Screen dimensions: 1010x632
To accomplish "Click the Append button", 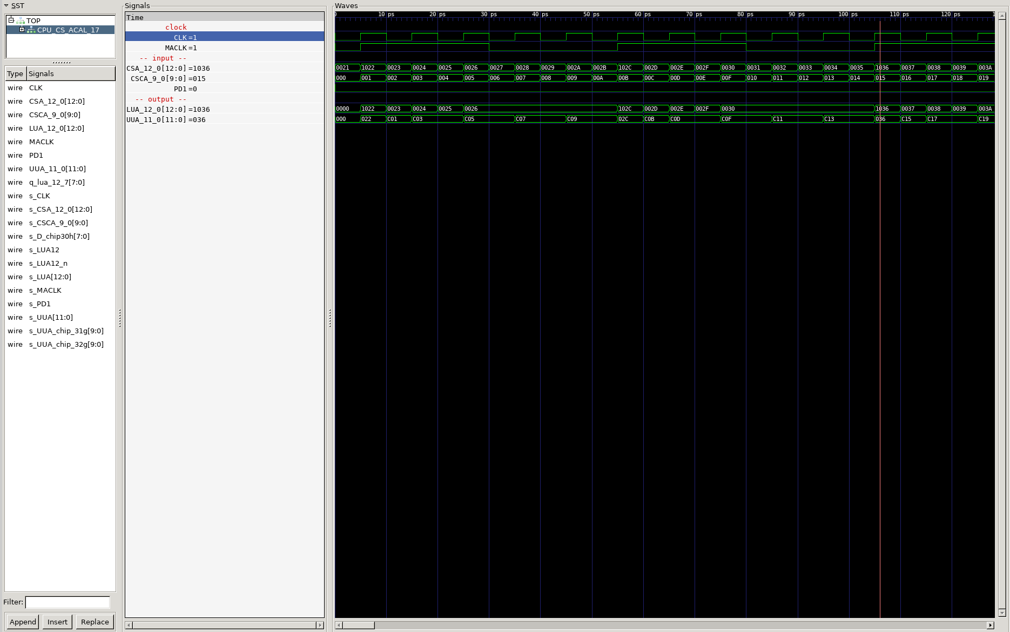I will tap(23, 622).
